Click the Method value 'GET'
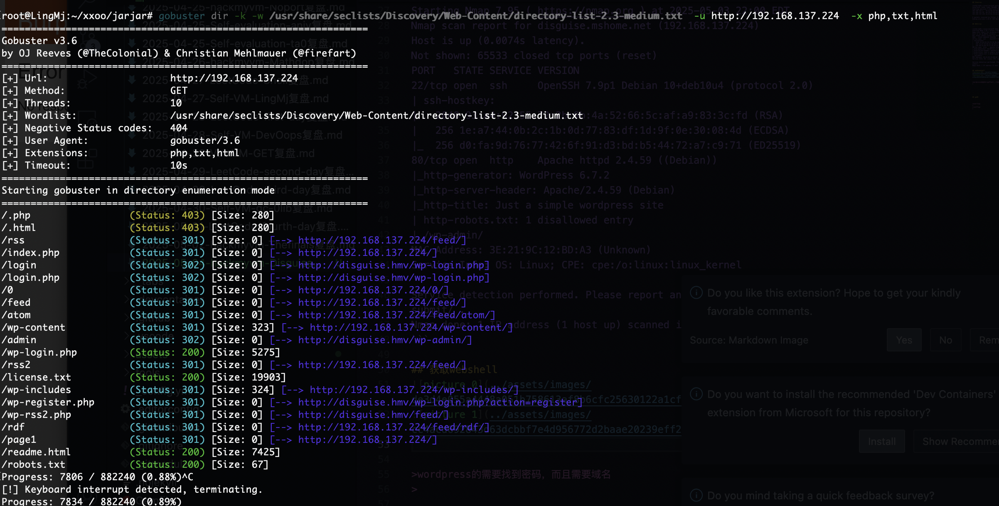 tap(179, 91)
